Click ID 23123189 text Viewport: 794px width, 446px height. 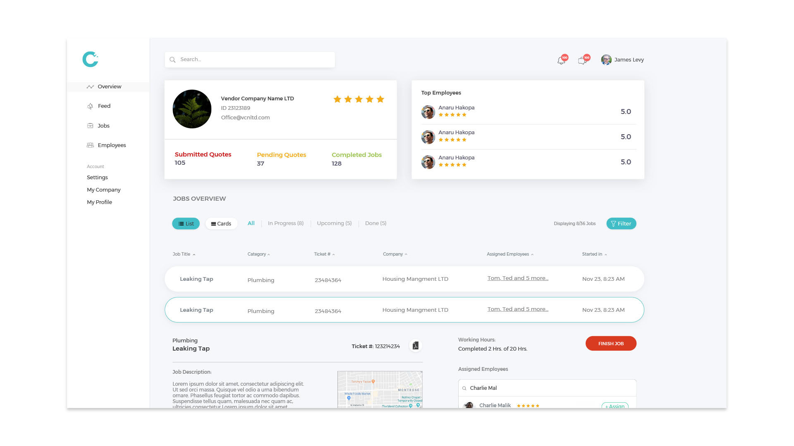[235, 108]
